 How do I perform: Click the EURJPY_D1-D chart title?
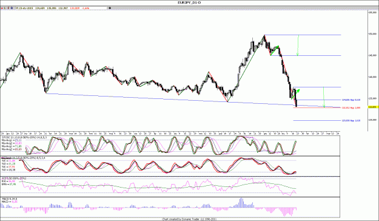(x=189, y=2)
